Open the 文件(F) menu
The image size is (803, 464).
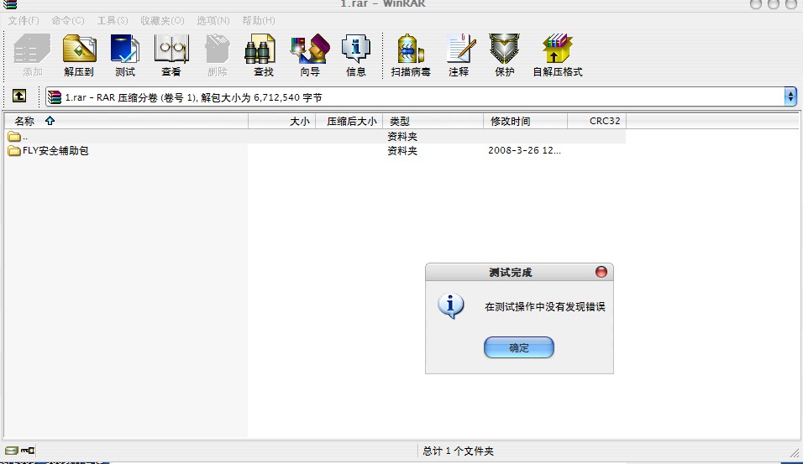coord(23,20)
